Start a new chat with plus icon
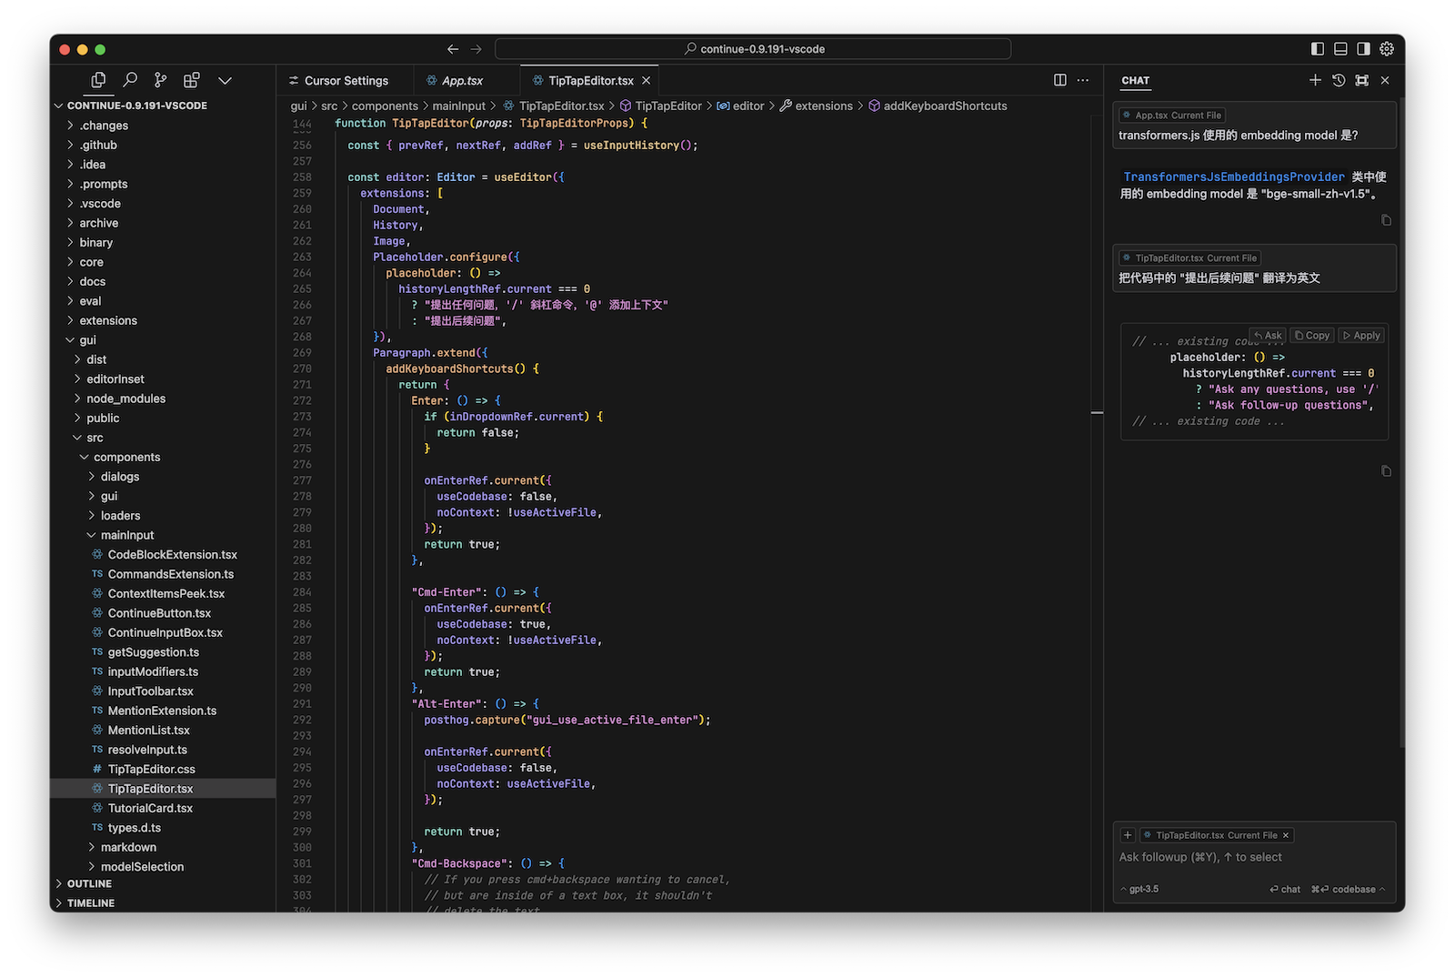 tap(1315, 80)
